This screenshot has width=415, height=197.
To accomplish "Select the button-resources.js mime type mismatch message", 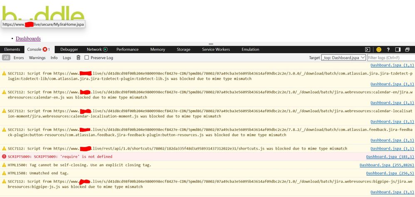I will coord(210,132).
